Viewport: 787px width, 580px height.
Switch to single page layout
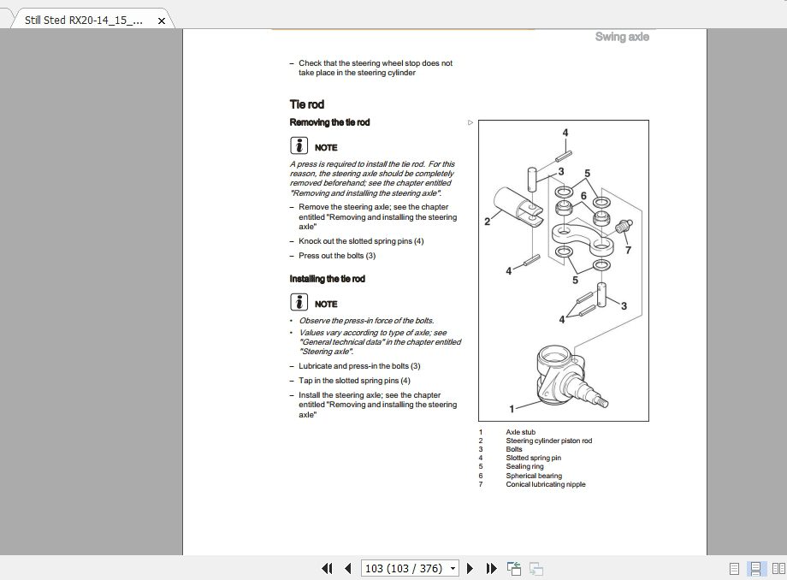click(734, 569)
